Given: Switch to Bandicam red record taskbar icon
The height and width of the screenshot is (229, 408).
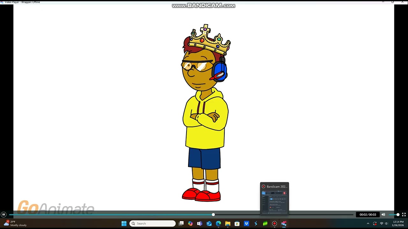Looking at the screenshot, I should pos(274,224).
